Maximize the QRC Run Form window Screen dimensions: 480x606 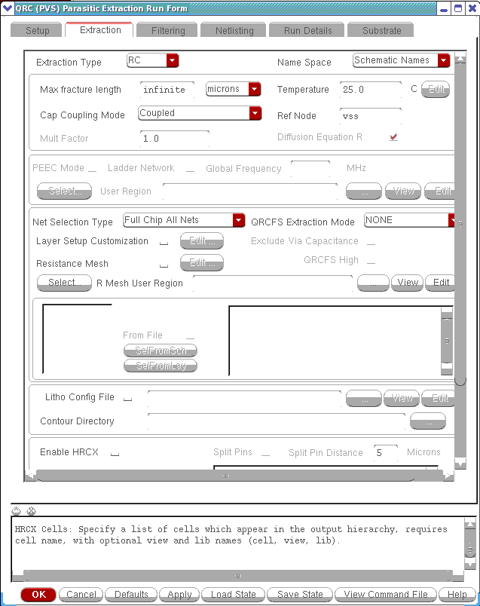point(458,8)
